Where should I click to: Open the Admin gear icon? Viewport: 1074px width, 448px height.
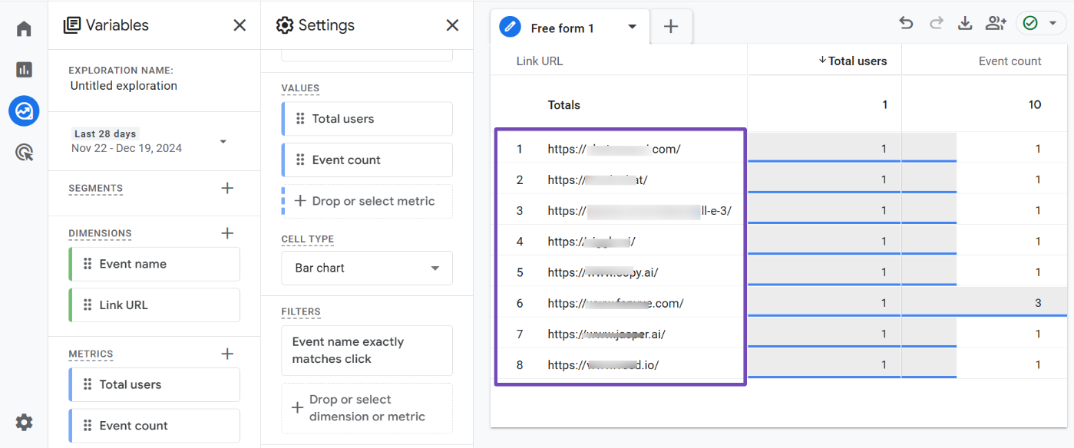24,422
